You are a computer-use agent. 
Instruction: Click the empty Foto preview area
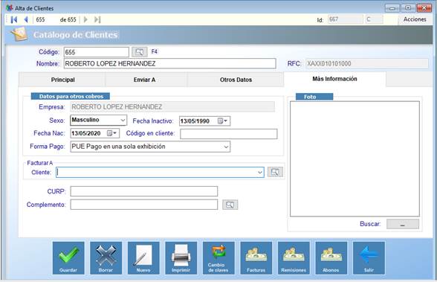pyautogui.click(x=355, y=158)
